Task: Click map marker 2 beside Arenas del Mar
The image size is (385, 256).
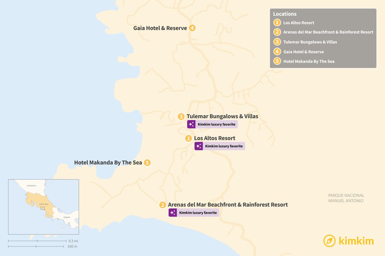Action: pyautogui.click(x=162, y=205)
